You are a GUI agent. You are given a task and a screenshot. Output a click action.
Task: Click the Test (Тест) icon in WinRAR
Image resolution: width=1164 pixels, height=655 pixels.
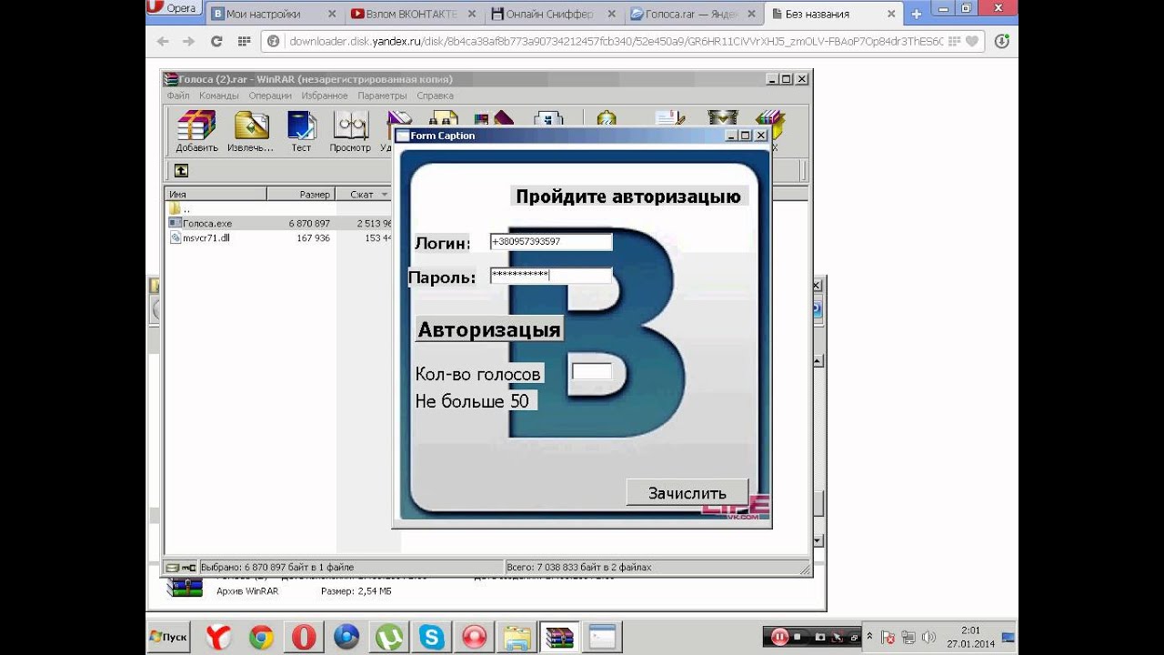(301, 132)
